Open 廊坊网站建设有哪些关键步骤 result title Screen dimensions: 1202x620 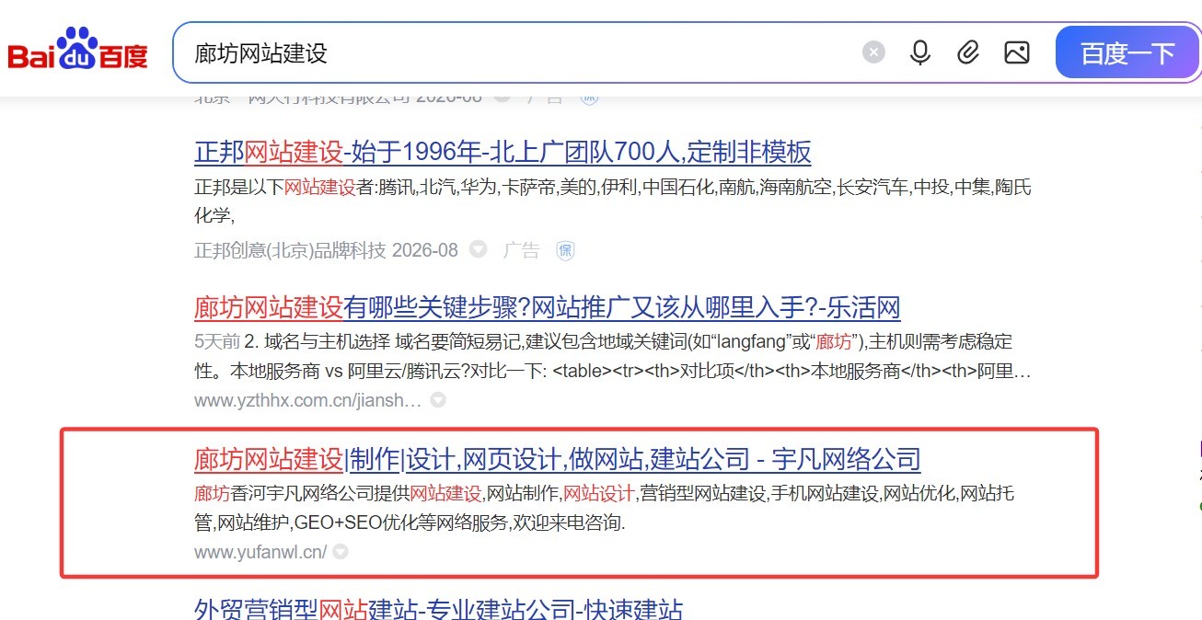pos(547,307)
